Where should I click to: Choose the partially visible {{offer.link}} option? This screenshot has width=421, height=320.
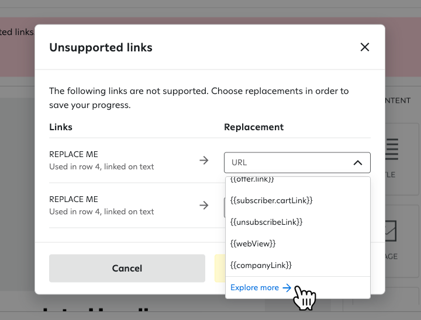coord(253,179)
